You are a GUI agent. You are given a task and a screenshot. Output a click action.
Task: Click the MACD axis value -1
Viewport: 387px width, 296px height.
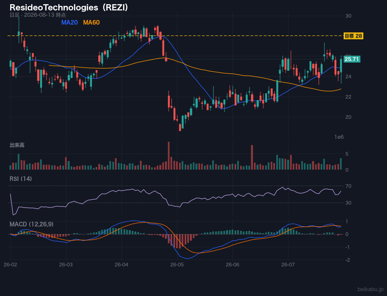(x=348, y=247)
